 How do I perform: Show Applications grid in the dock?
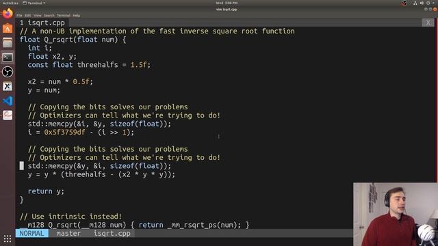point(8,238)
